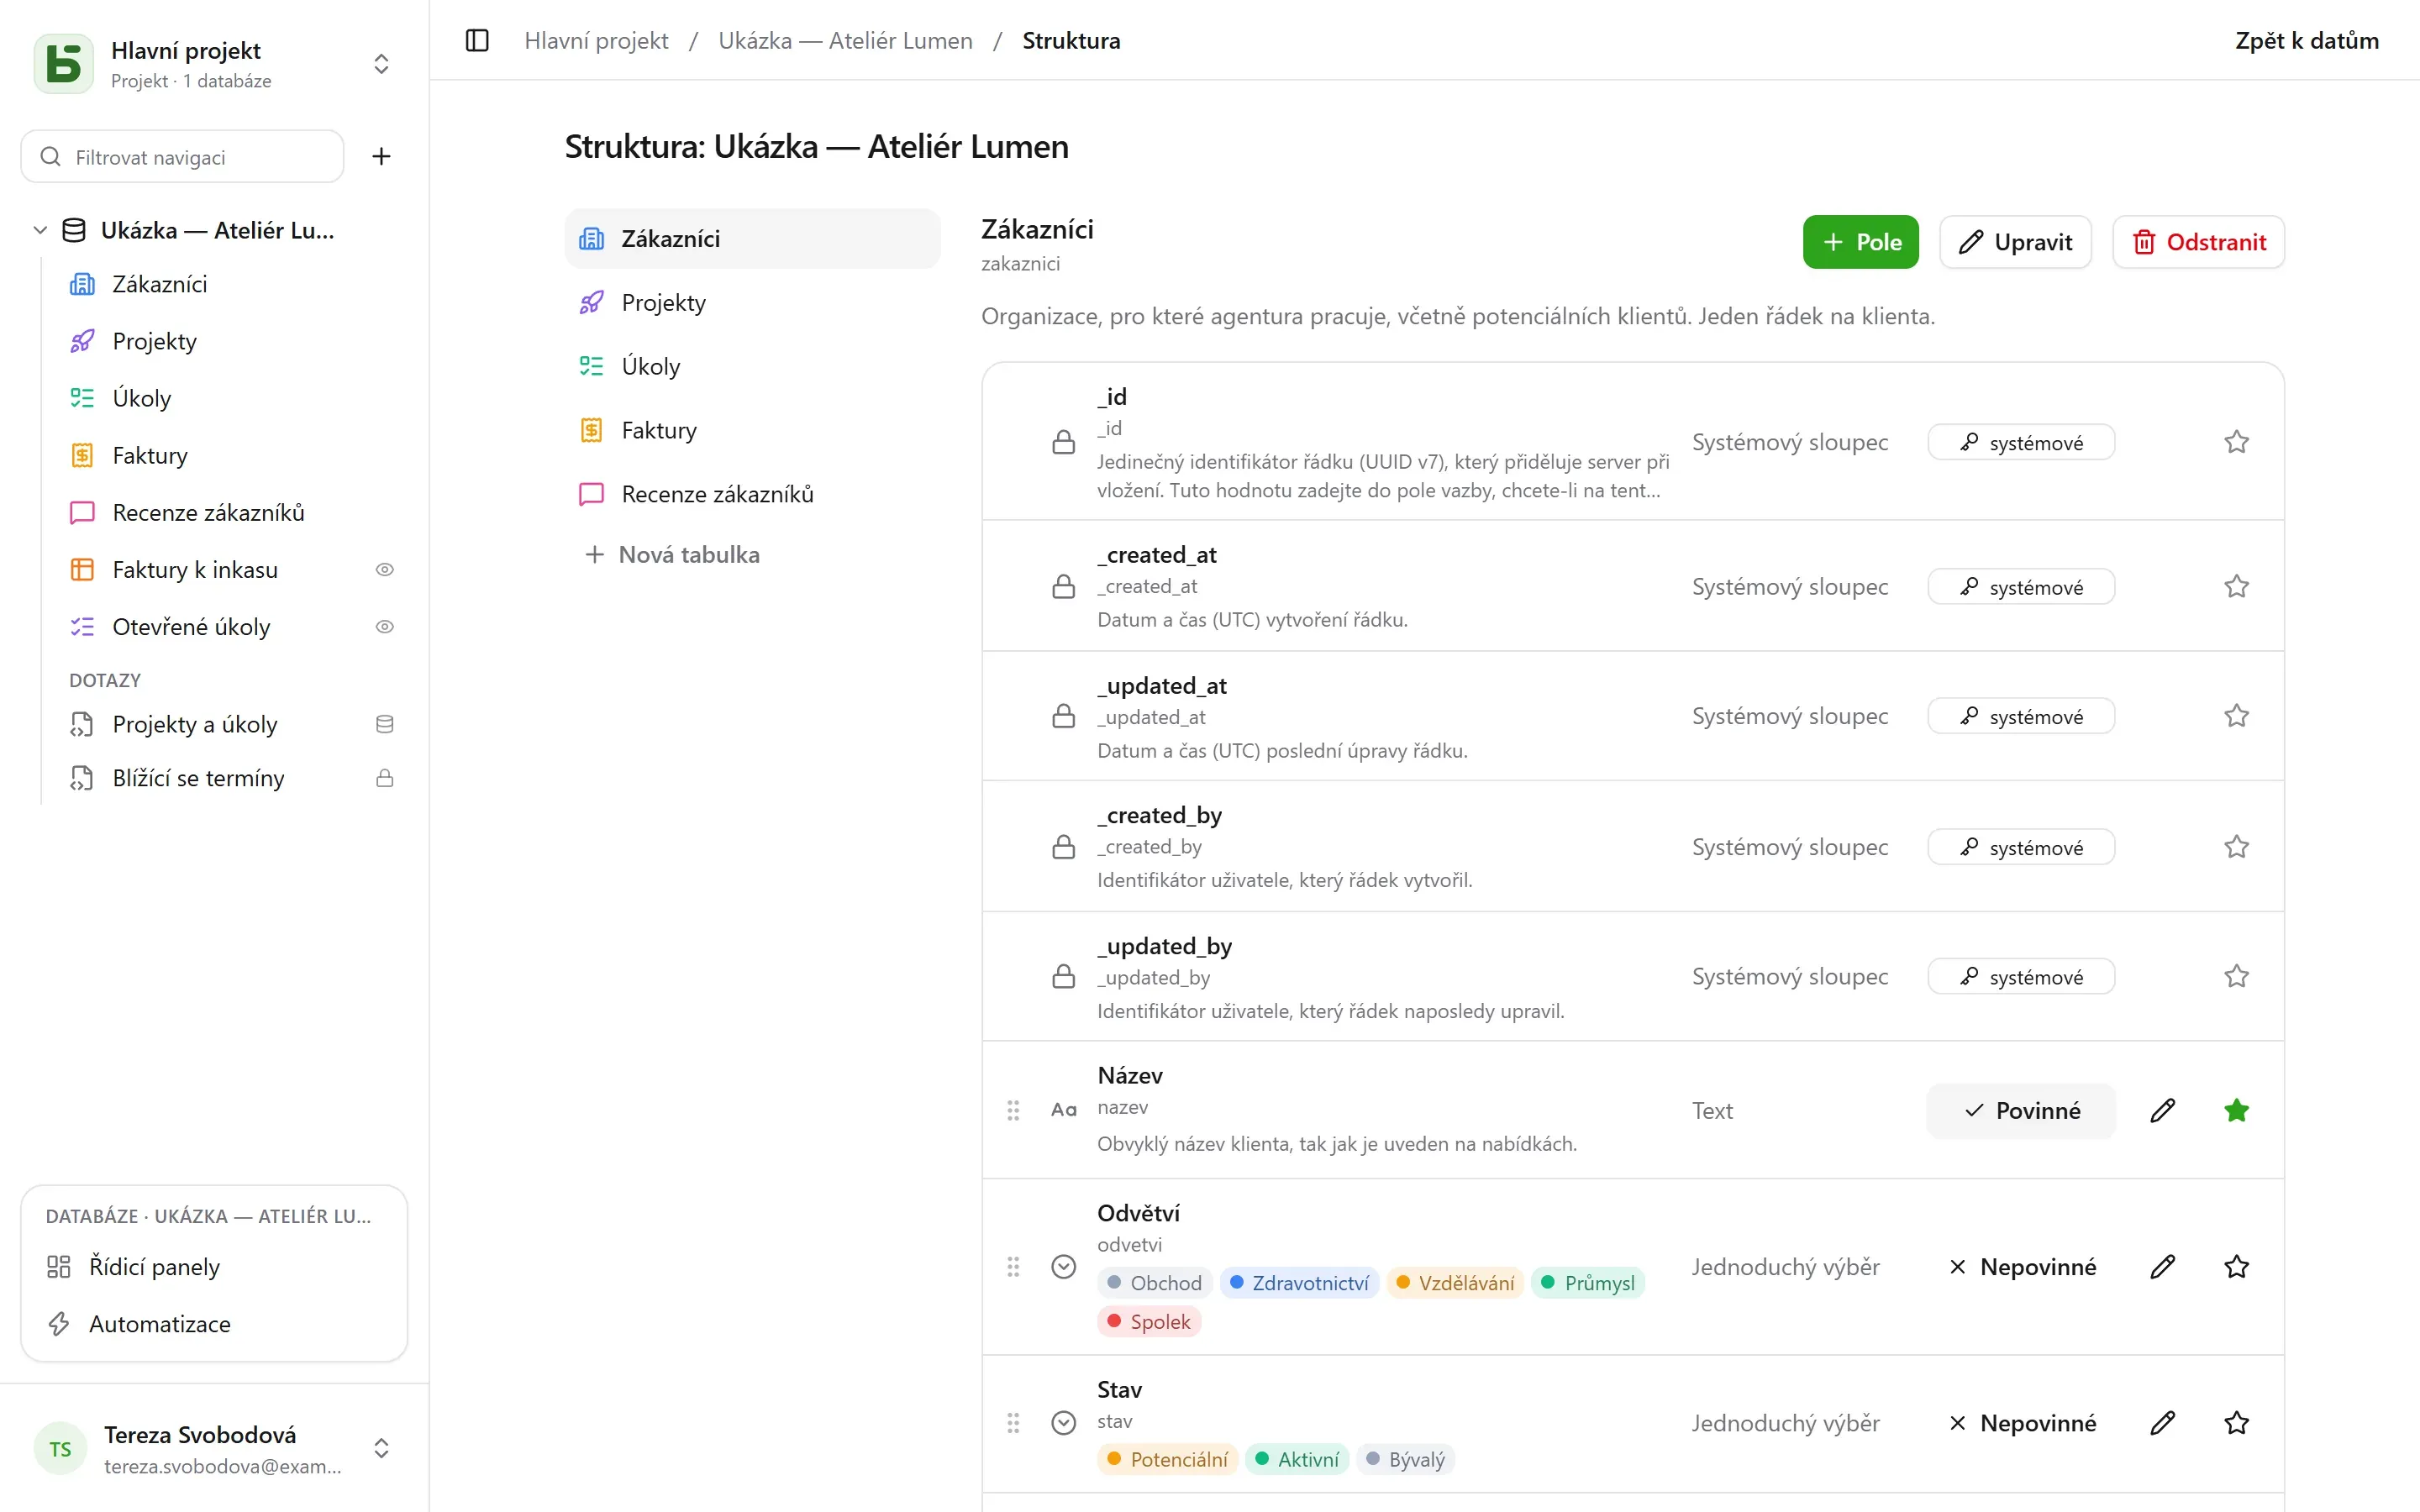Focus the Filtrovat navigaci search field
The width and height of the screenshot is (2420, 1512).
click(183, 157)
